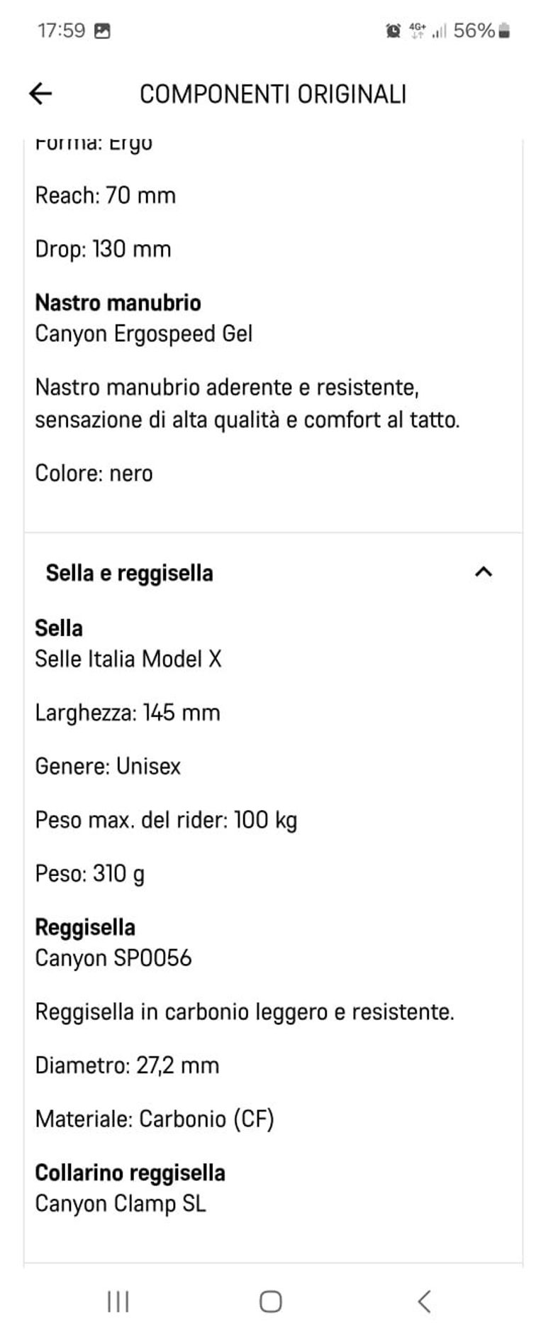Tap the back arrow in the header
546x1336 pixels.
pyautogui.click(x=40, y=94)
